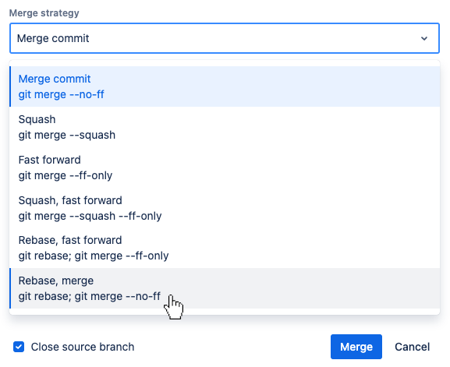Click git rebase; git merge --no-ff text

click(x=90, y=296)
